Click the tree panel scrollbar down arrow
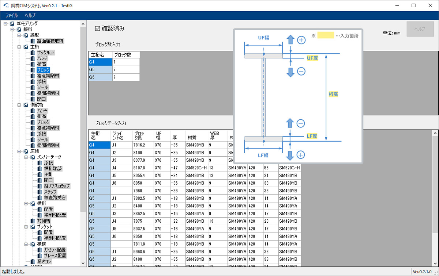This screenshot has width=439, height=276. 83,263
